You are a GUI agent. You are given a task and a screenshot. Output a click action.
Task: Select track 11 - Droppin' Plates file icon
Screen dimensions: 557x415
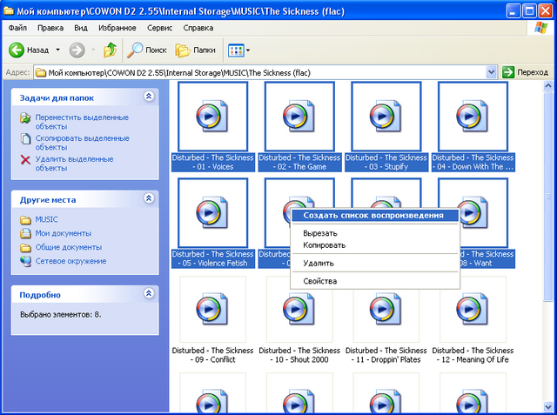[x=386, y=309]
